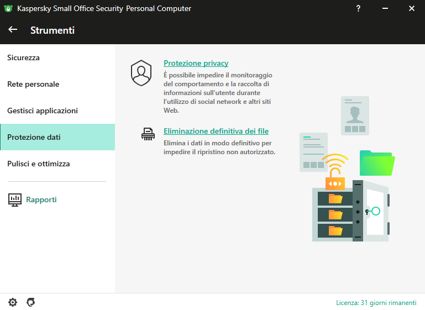Open the support headset icon

point(30,302)
